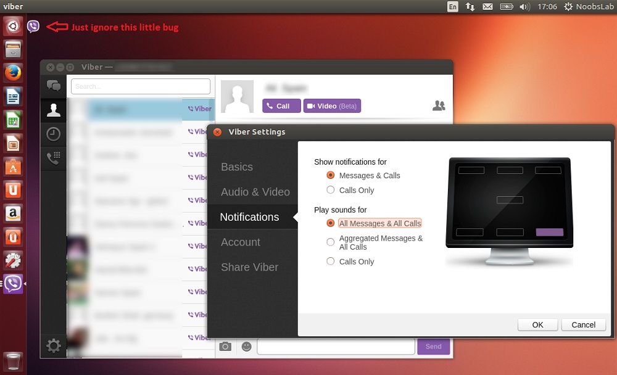Screen dimensions: 617x375
Task: Open System Settings wrench launcher icon
Action: pos(13,260)
